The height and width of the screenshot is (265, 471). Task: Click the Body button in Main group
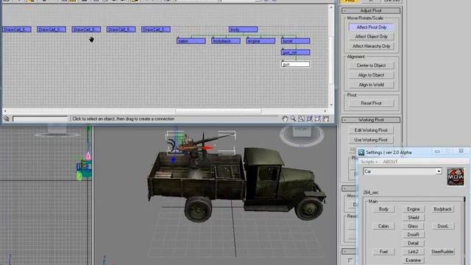pos(383,209)
